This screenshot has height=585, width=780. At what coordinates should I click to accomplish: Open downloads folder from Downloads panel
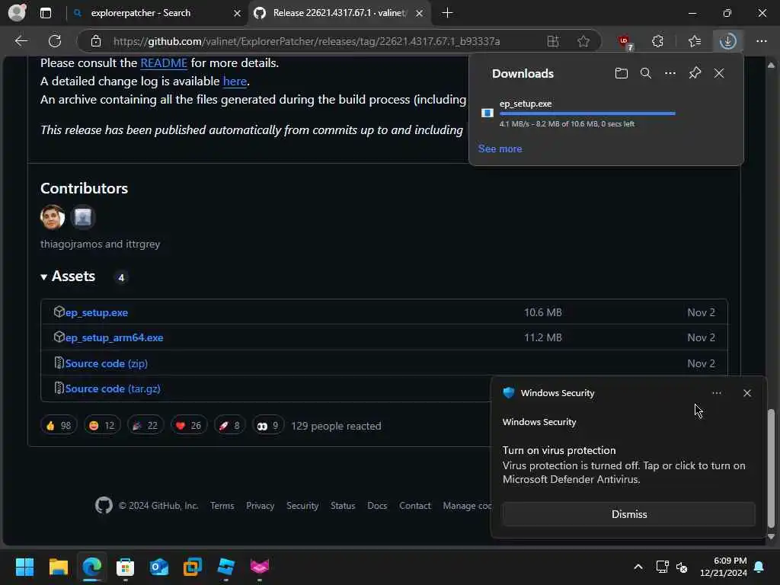[622, 74]
